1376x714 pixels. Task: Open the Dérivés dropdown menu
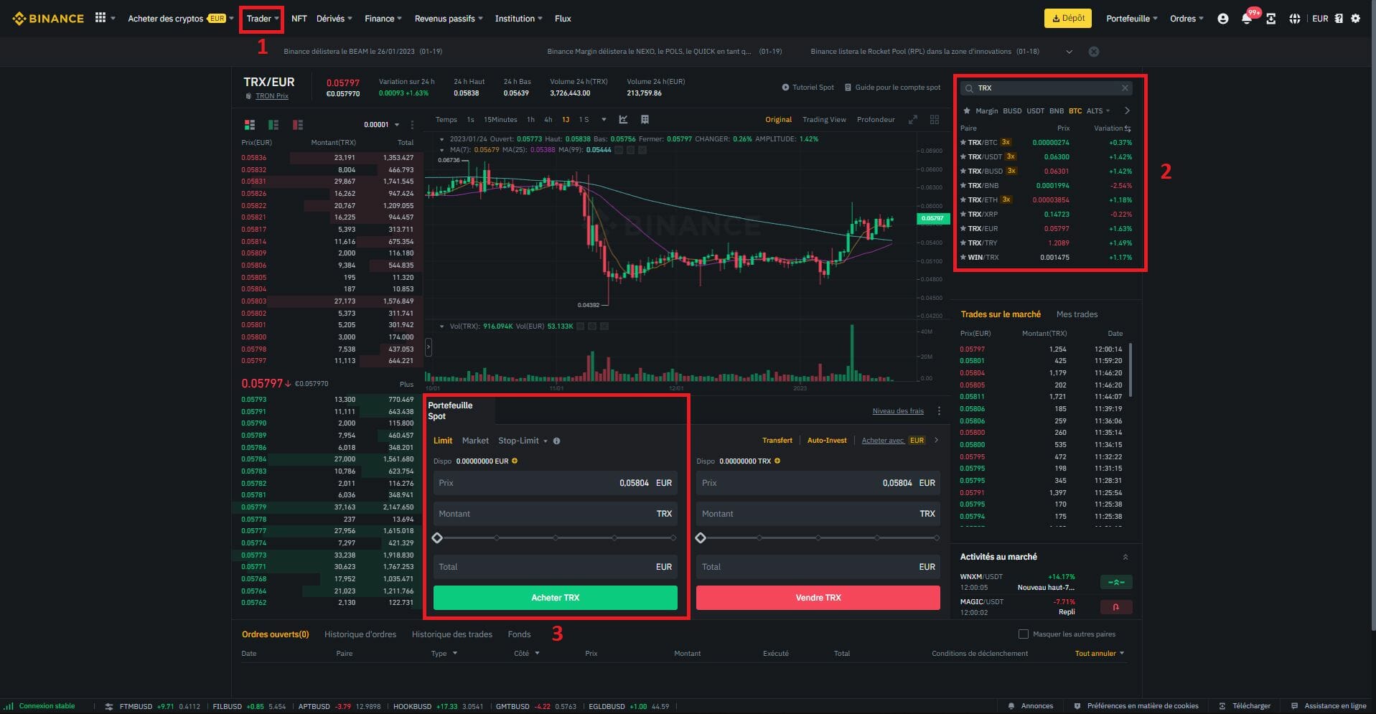[334, 19]
